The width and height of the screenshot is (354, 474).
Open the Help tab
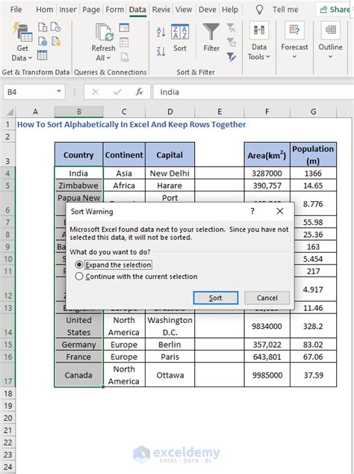(x=230, y=10)
